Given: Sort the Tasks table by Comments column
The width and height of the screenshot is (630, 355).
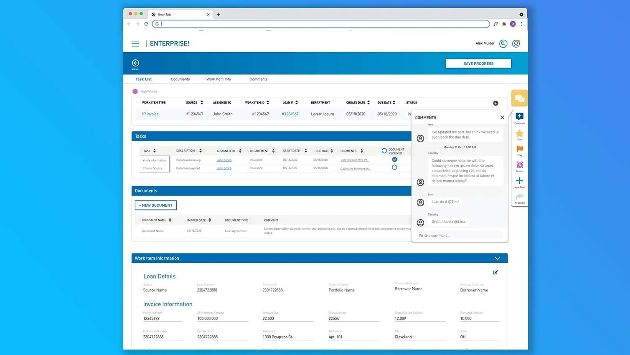Looking at the screenshot, I should pyautogui.click(x=362, y=151).
